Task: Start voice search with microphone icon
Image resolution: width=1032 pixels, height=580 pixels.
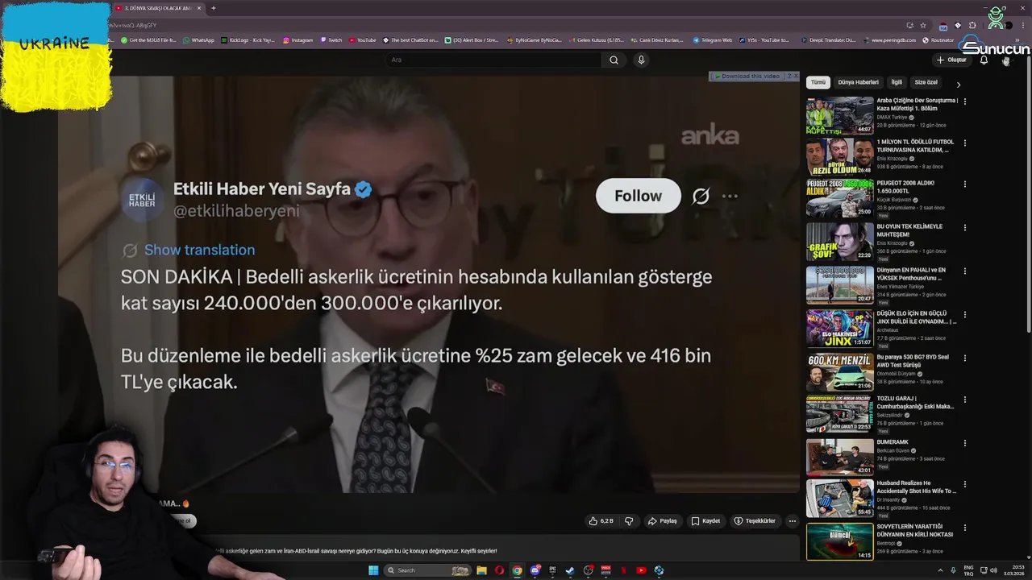Action: 641,60
